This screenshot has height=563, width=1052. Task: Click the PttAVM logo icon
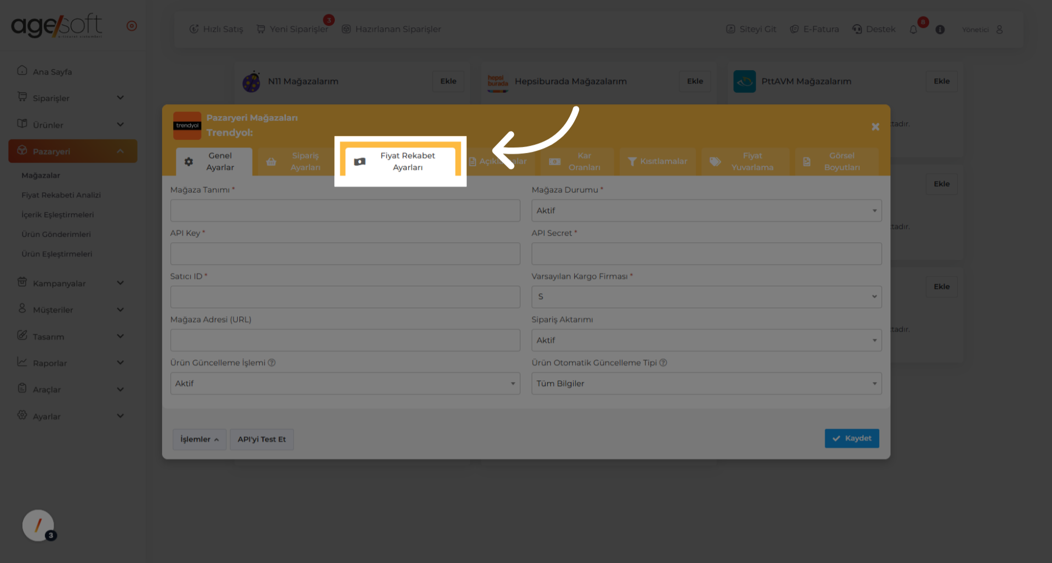click(x=745, y=82)
